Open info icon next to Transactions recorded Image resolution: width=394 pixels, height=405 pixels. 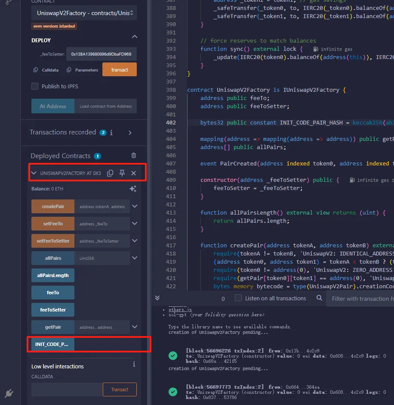pyautogui.click(x=111, y=133)
